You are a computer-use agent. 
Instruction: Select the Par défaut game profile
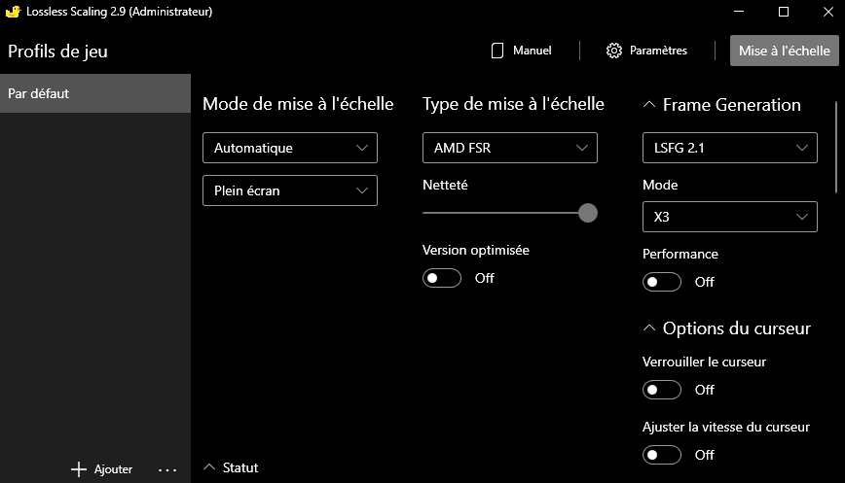(x=95, y=93)
